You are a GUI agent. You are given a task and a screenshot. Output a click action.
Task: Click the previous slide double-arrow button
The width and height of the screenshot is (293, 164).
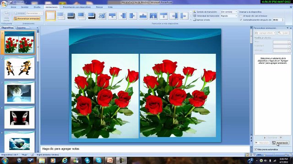pyautogui.click(x=251, y=138)
